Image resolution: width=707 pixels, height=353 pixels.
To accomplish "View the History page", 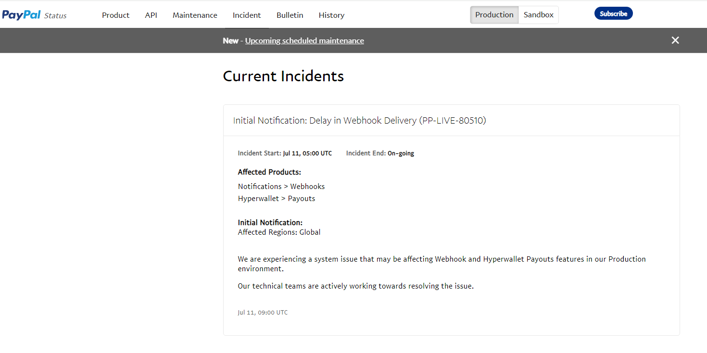I will (332, 15).
